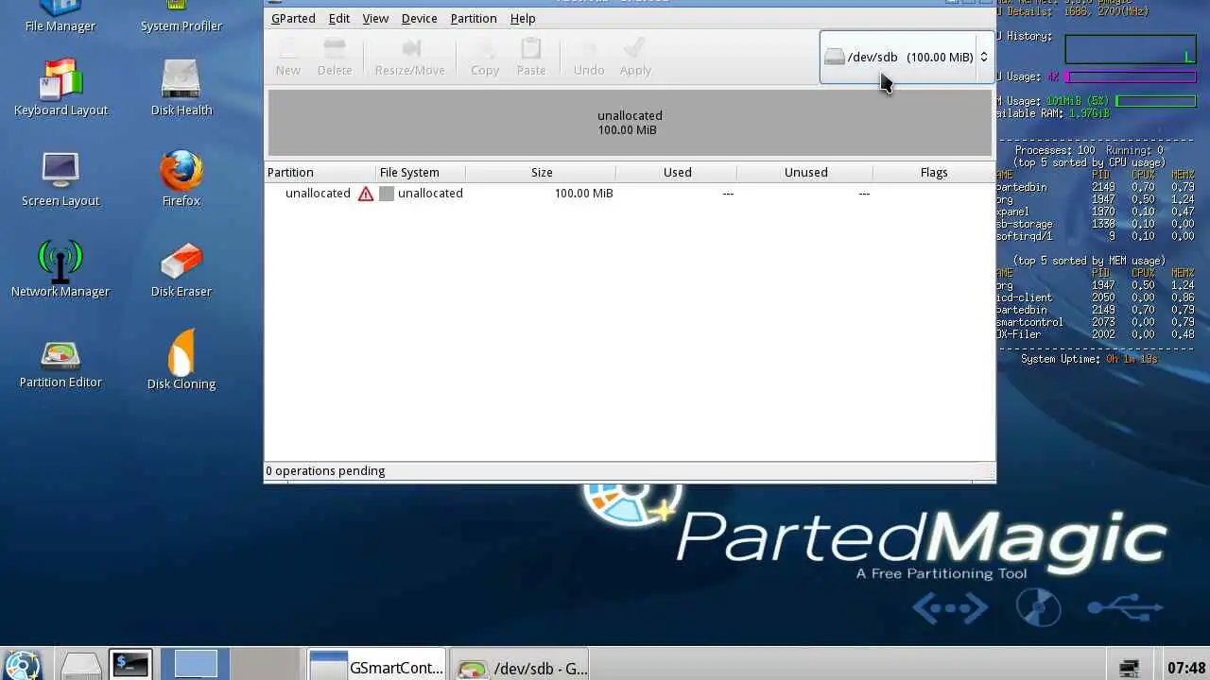Open the File Manager desktop icon
Screen dimensions: 1210x680
(60, 17)
